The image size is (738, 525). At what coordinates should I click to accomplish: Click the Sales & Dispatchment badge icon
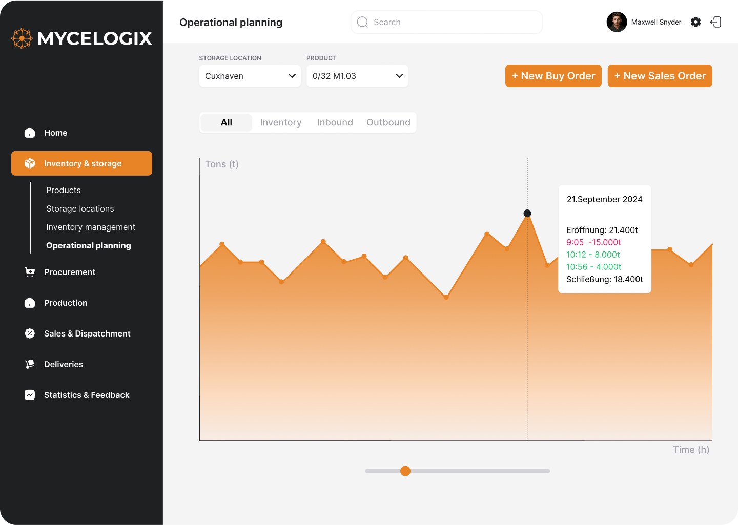pos(30,333)
